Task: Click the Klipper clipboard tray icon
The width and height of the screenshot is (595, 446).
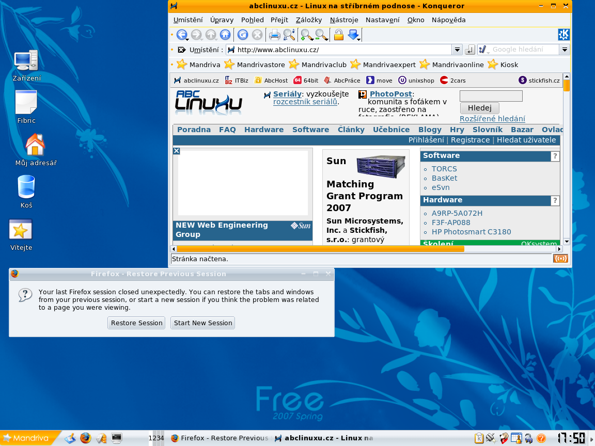Action: (479, 438)
